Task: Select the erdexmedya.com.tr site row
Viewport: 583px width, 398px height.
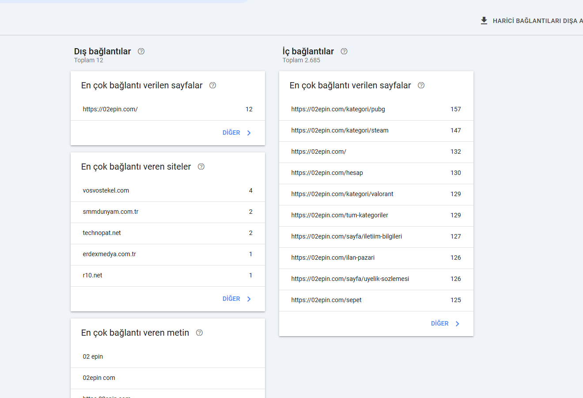Action: point(168,254)
